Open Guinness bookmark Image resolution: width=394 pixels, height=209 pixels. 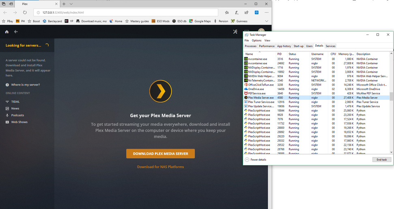[239, 21]
